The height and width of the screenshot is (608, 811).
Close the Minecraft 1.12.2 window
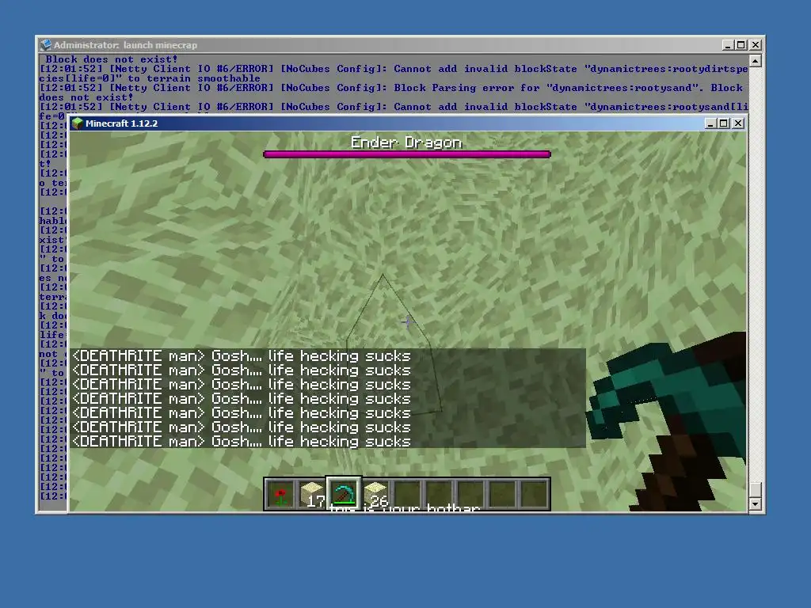point(739,123)
